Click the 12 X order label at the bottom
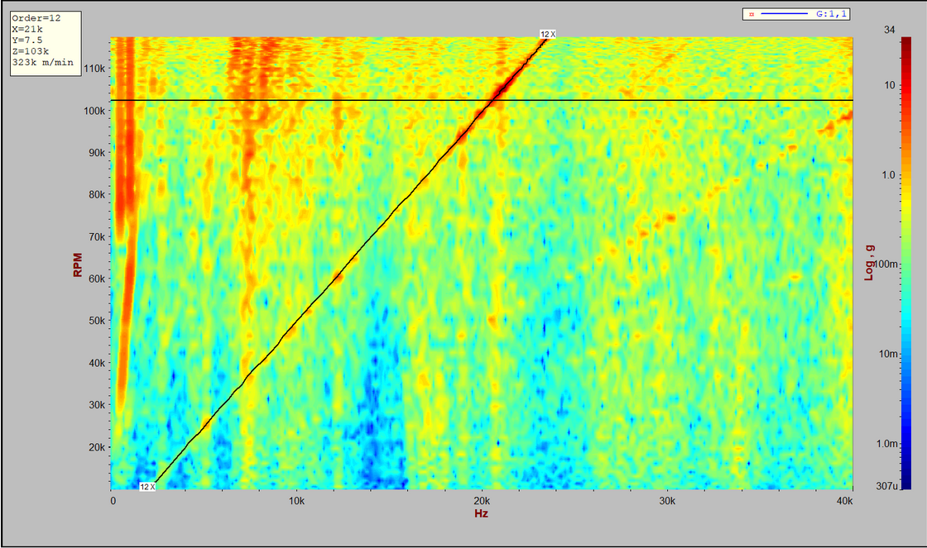927x548 pixels. [147, 487]
